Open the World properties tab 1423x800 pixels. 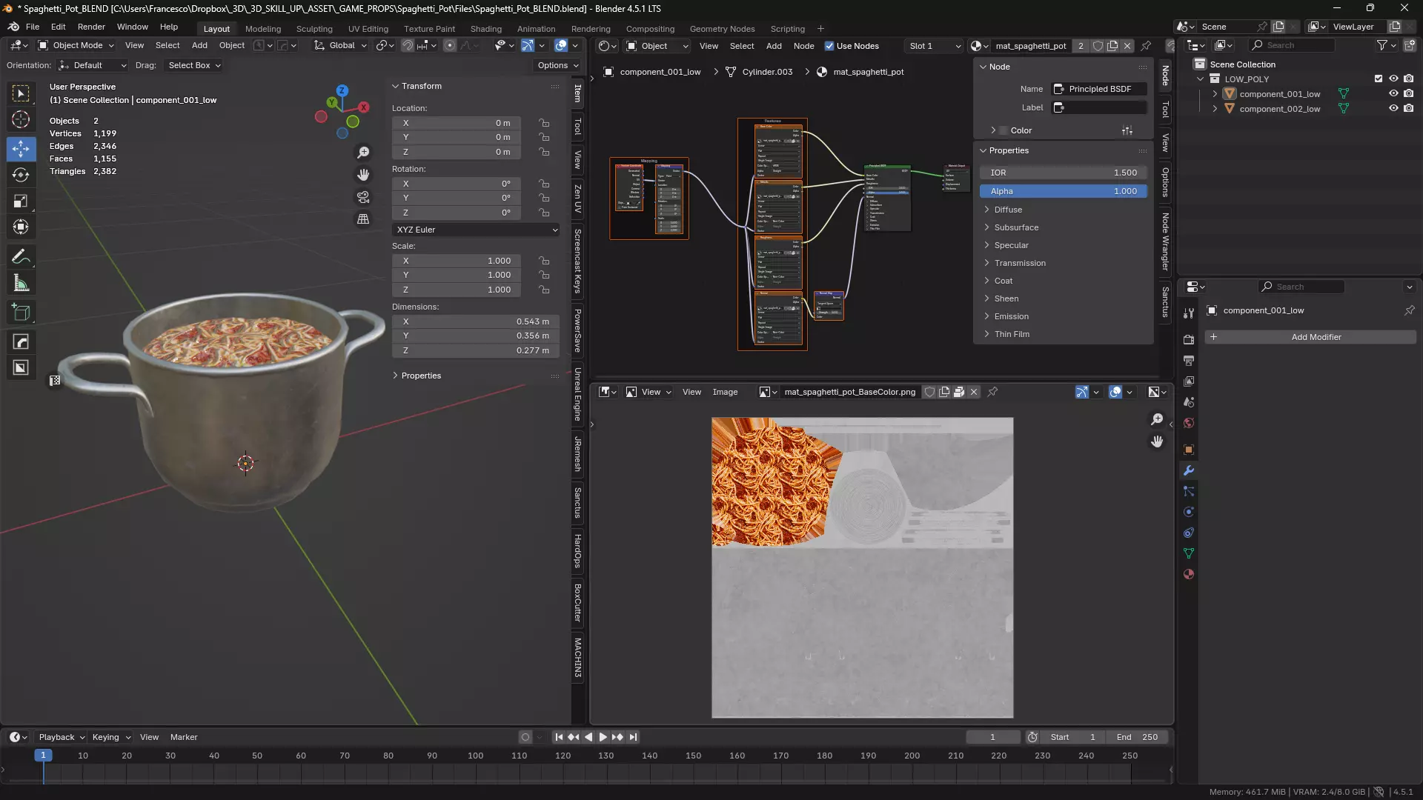pyautogui.click(x=1189, y=423)
